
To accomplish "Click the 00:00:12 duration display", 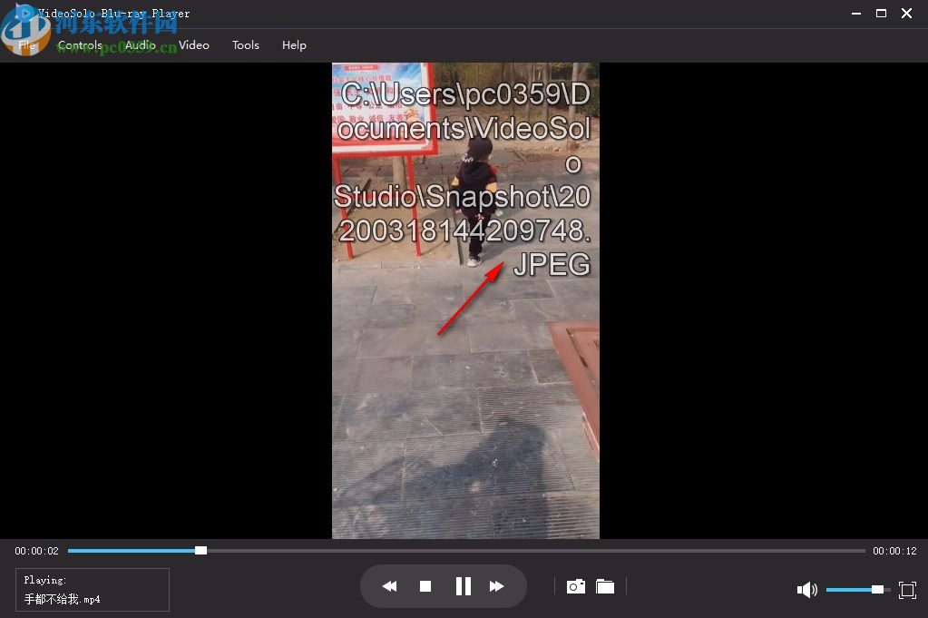I will (894, 550).
